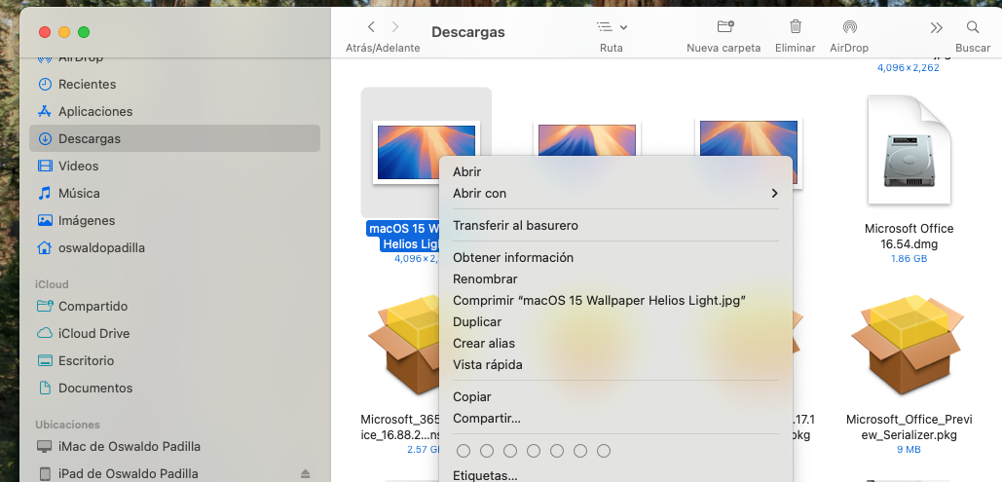1002x482 pixels.
Task: Open the Ruta path dropdown
Action: pos(612,27)
